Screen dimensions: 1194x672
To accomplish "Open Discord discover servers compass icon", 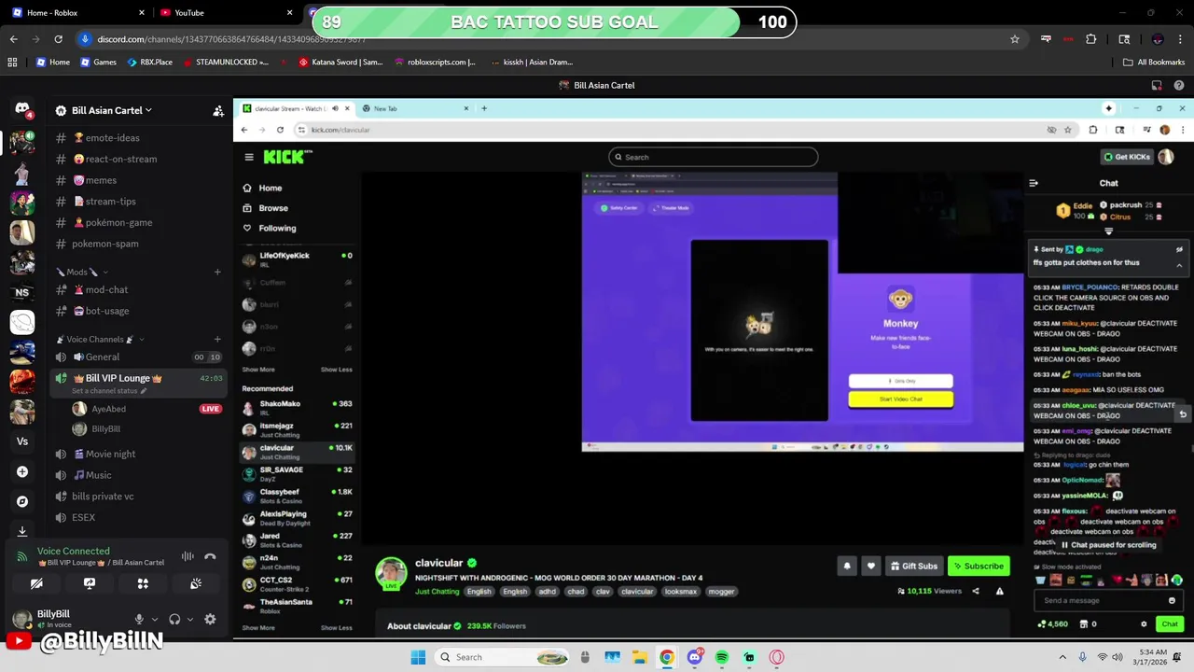I will click(x=22, y=501).
